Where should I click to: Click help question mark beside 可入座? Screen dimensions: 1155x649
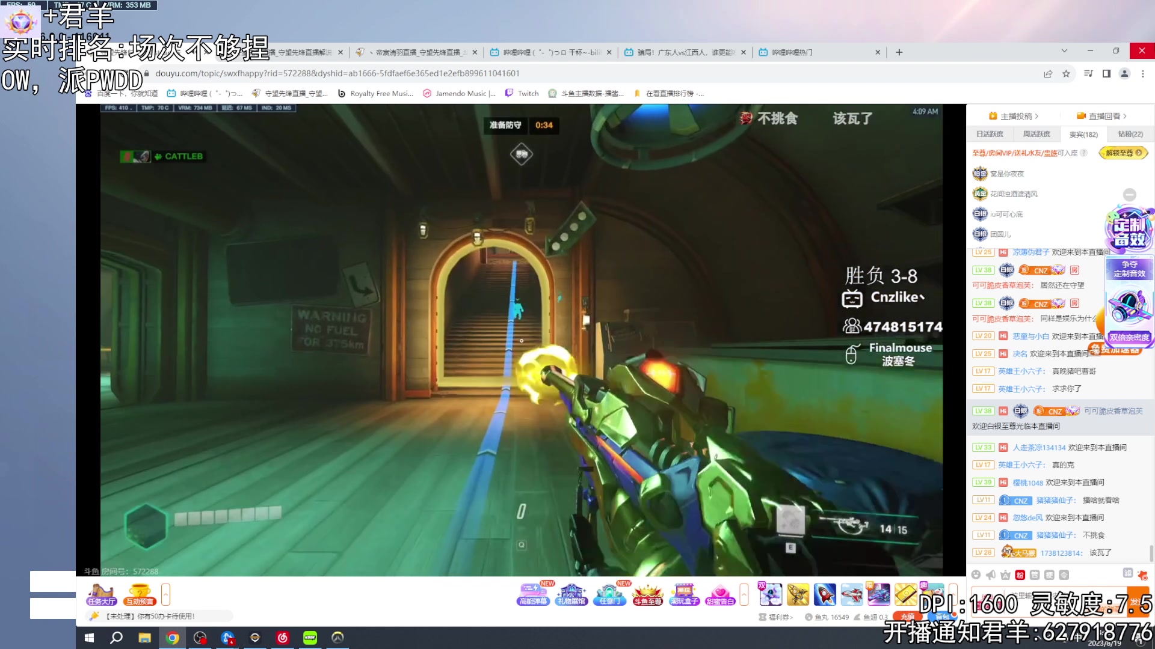pyautogui.click(x=1083, y=153)
